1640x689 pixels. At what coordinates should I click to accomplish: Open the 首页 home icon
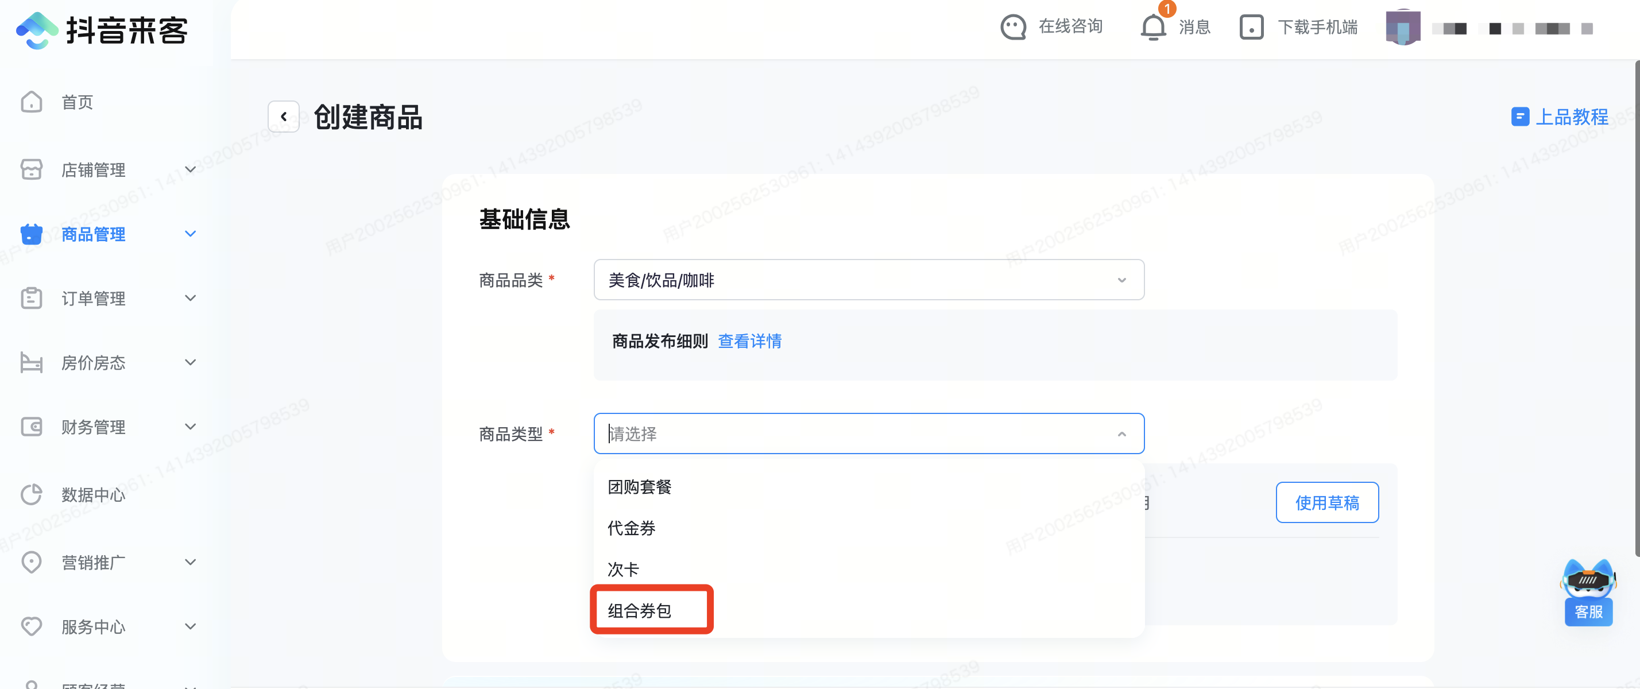(x=31, y=102)
